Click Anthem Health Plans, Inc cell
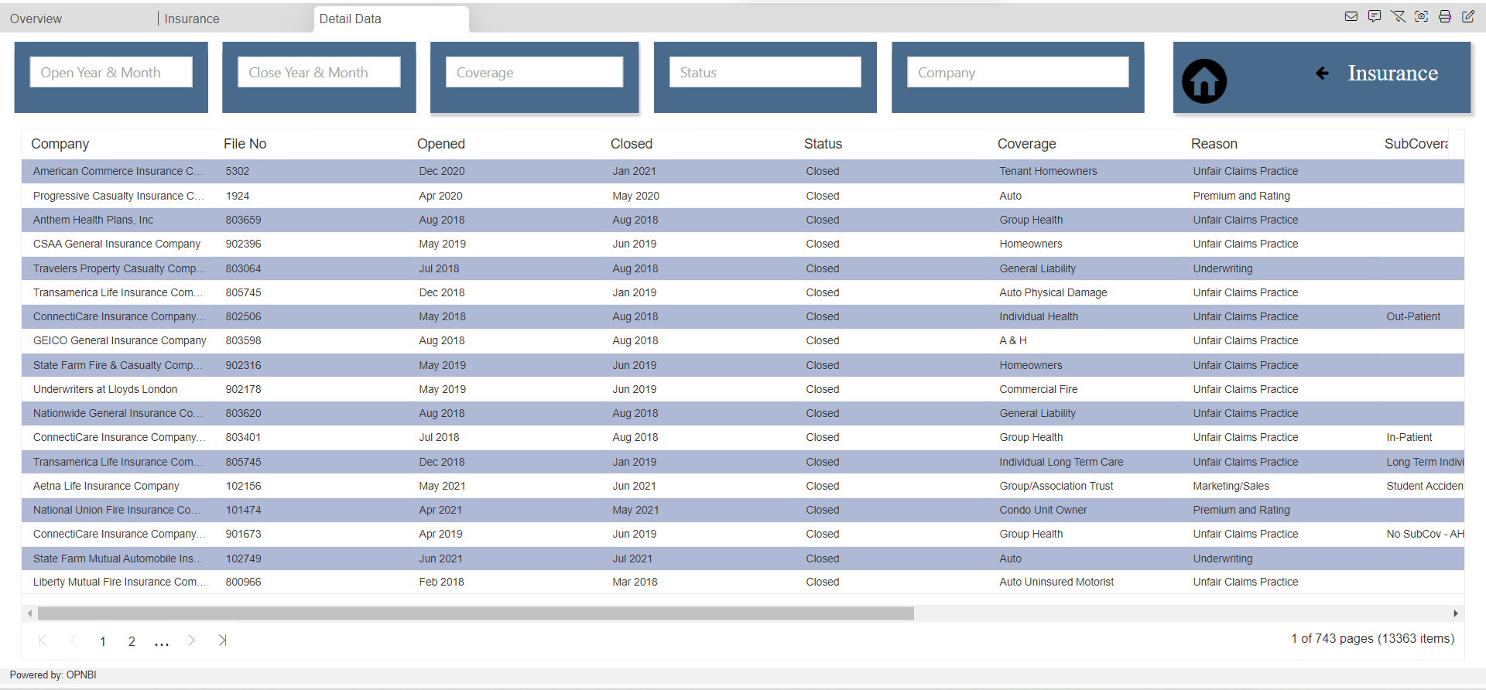Image resolution: width=1486 pixels, height=690 pixels. tap(93, 220)
